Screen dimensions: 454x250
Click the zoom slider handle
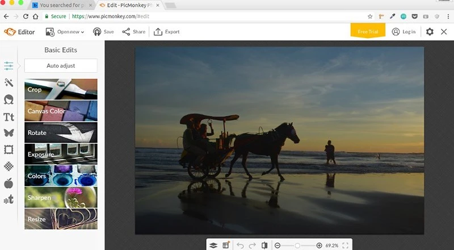click(296, 245)
